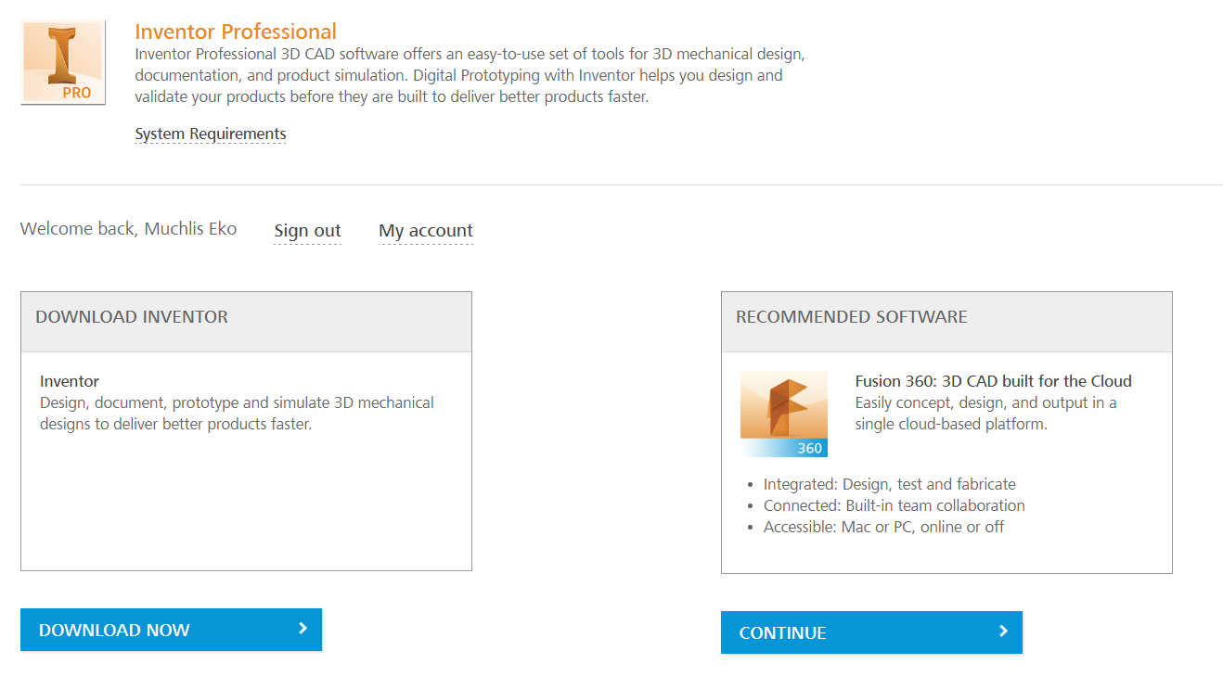The image size is (1223, 689).
Task: Click the chevron arrow on CONTINUE
Action: [x=1001, y=632]
